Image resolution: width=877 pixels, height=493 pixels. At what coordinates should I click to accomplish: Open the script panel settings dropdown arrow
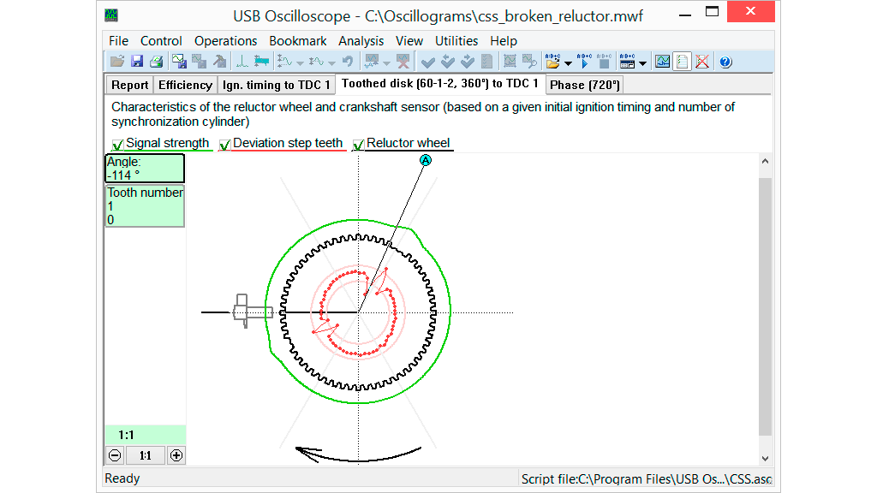[642, 62]
